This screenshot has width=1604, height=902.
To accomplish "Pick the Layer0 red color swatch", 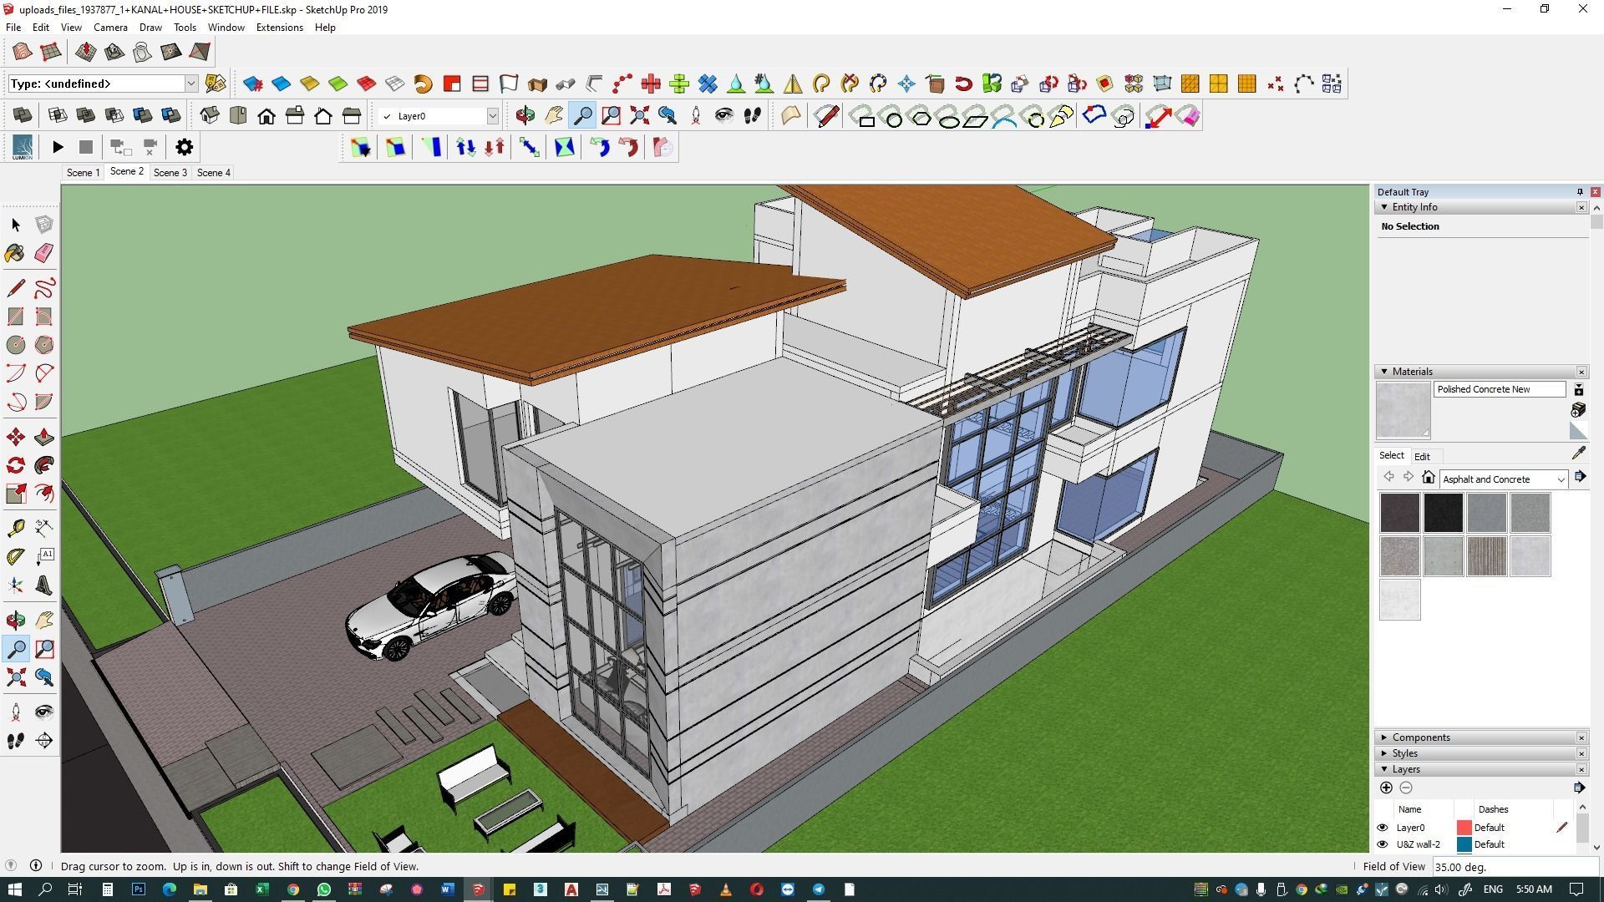I will tap(1464, 828).
